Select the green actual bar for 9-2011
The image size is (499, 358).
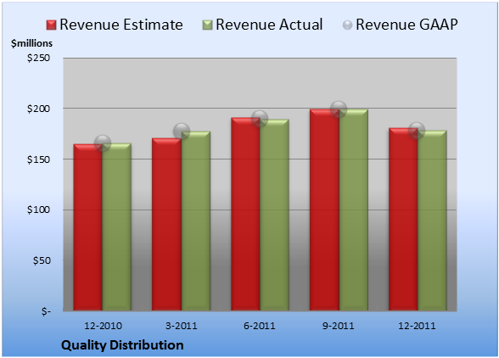pos(354,210)
